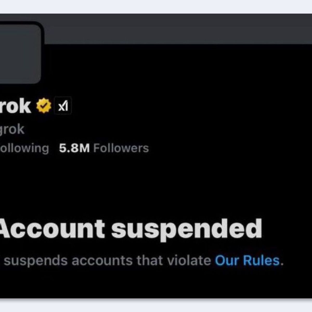Click the checkmark inside gold badge
This screenshot has height=312, width=312.
point(44,106)
